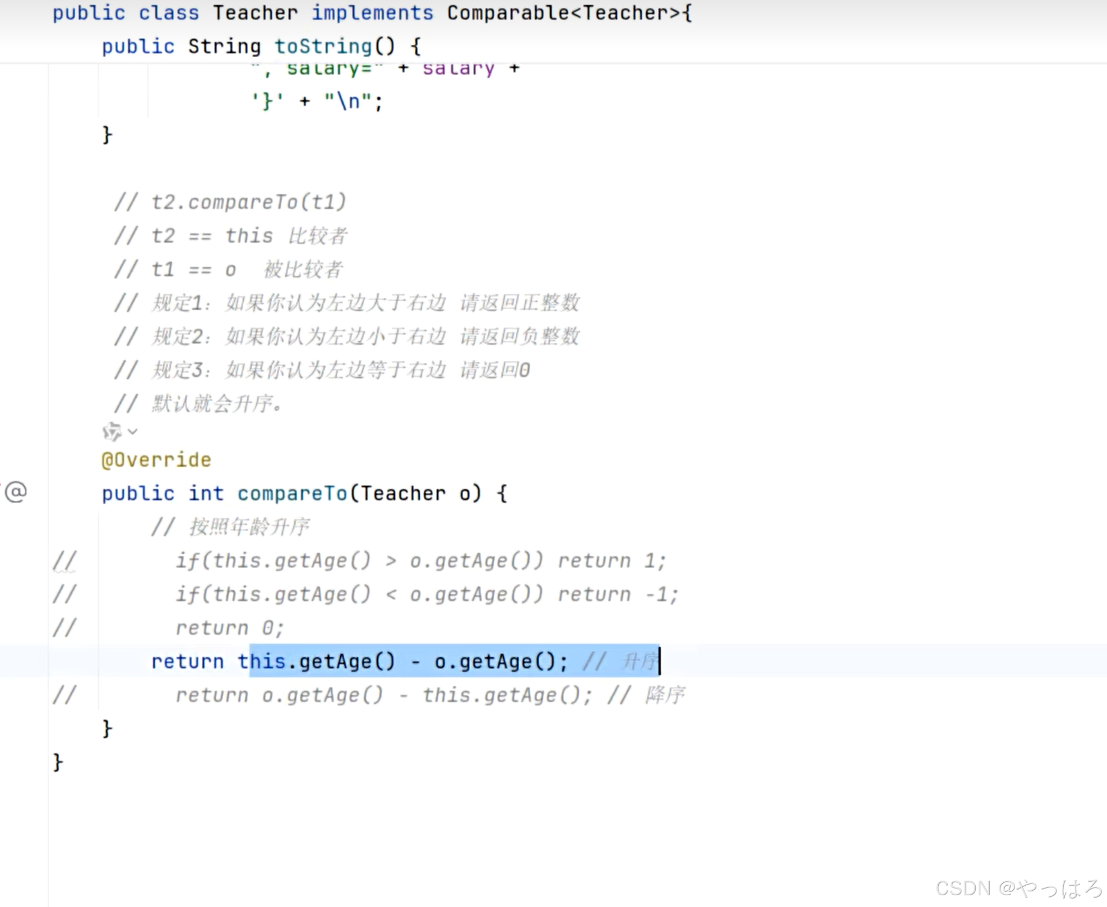Click the closing brace of compareTo method
Image resolution: width=1107 pixels, height=907 pixels.
[x=107, y=729]
